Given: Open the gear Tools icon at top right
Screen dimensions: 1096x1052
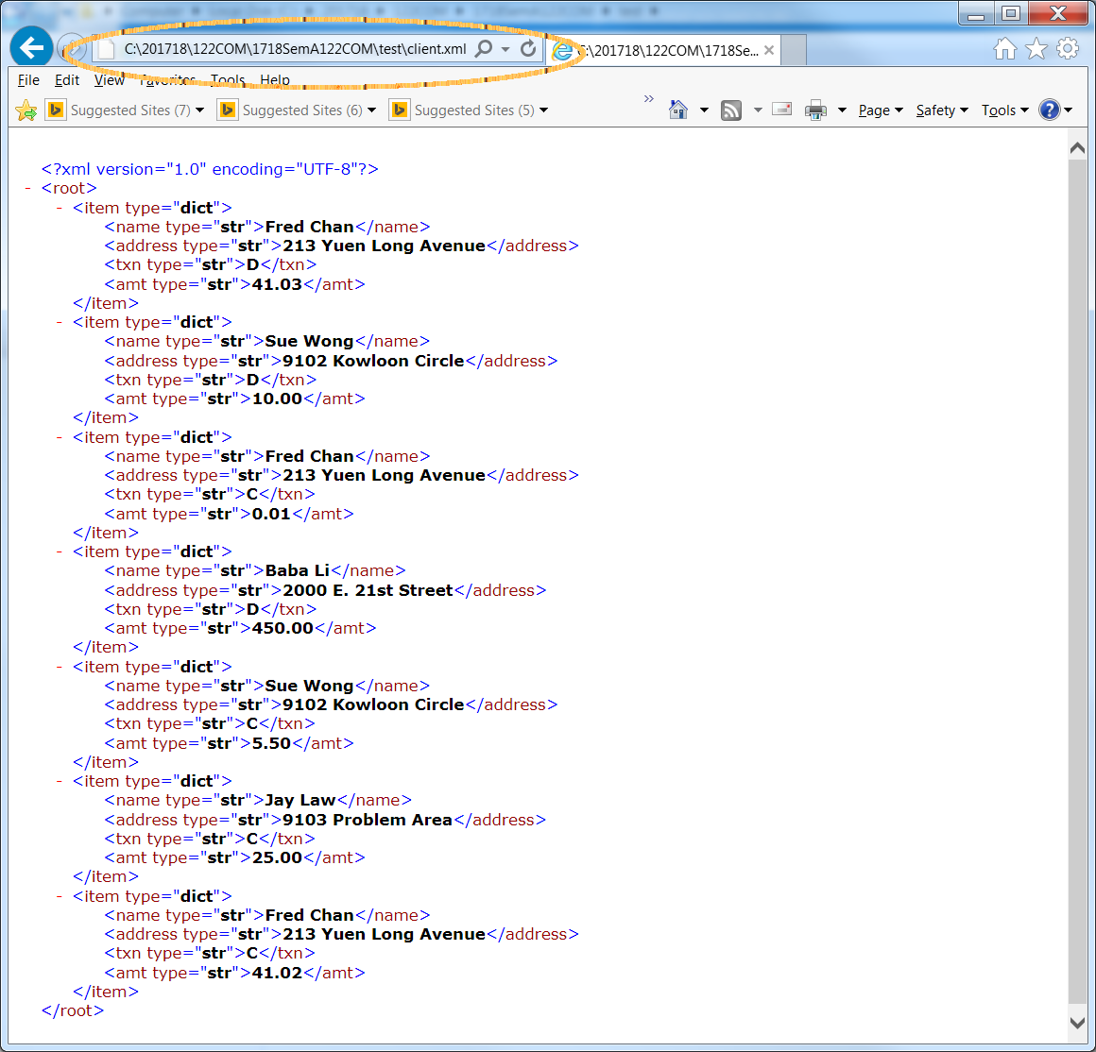Looking at the screenshot, I should click(x=1068, y=49).
